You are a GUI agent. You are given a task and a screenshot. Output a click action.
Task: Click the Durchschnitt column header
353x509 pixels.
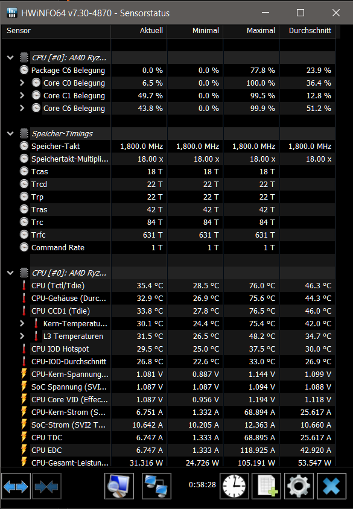coord(307,31)
